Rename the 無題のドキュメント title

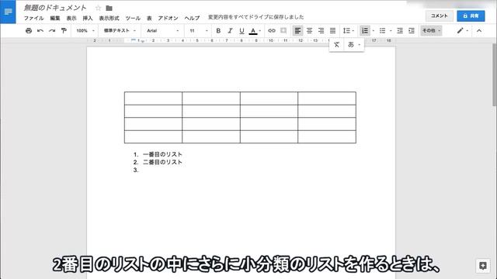pos(55,8)
